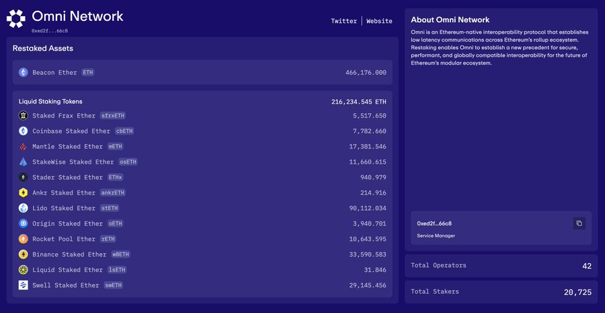Click the osETH ticker badge
The image size is (605, 313).
[128, 162]
